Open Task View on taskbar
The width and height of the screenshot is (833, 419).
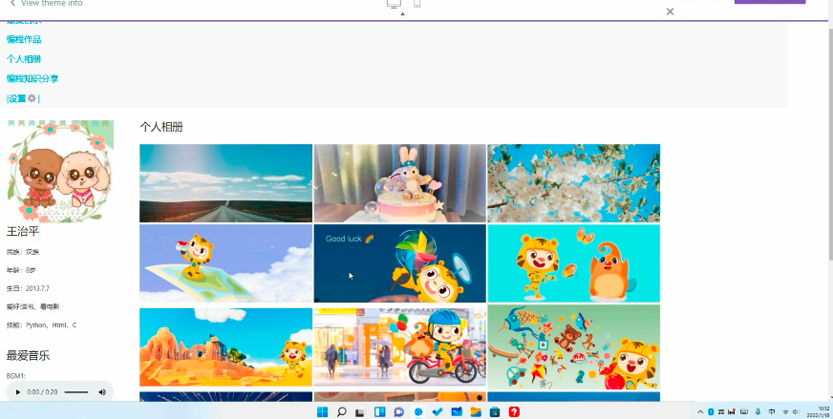click(360, 412)
